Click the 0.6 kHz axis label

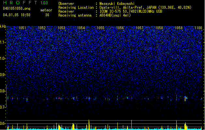(3, 123)
